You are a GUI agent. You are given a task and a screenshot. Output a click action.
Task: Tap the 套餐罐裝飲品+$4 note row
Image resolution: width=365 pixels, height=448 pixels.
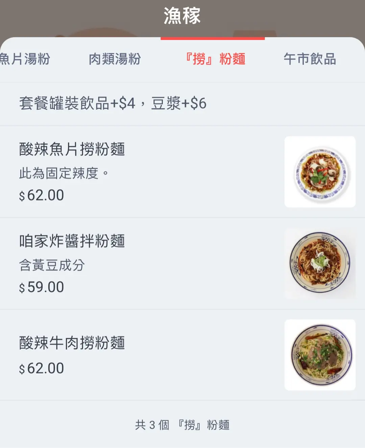coord(182,103)
